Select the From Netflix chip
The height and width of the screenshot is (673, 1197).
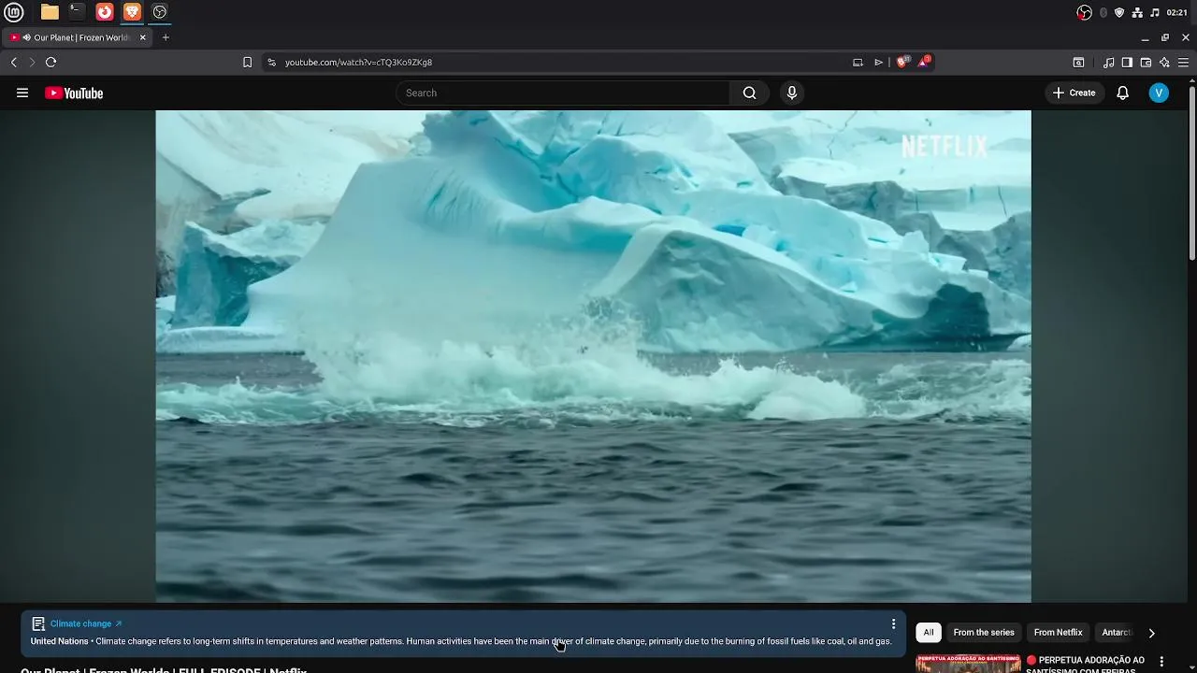pyautogui.click(x=1058, y=633)
